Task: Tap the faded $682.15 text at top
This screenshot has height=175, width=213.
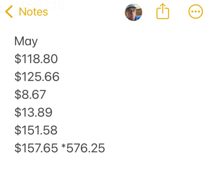Action: pos(39,5)
